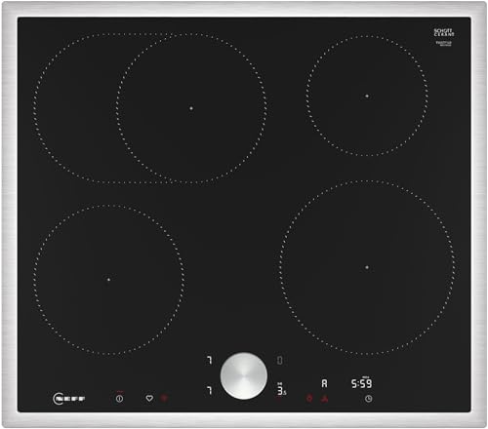The height and width of the screenshot is (429, 488).
Task: Touch the centre dot of the front-left zone
Action: tap(108, 280)
